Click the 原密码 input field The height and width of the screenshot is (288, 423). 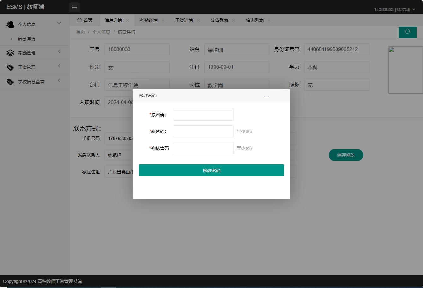tap(203, 114)
